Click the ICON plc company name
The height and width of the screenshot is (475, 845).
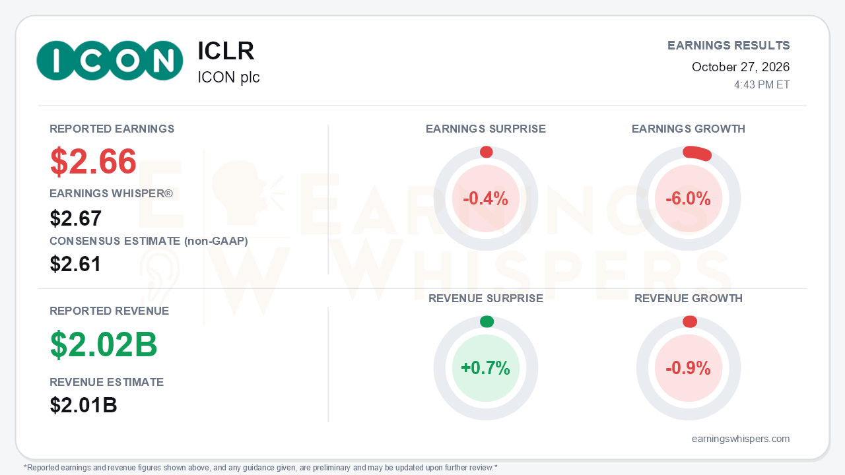point(228,77)
